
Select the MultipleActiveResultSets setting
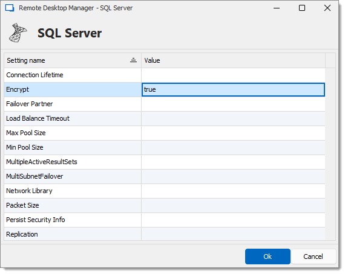coord(73,162)
